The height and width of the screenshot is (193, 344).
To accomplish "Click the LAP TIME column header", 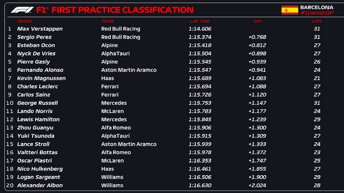I will pyautogui.click(x=199, y=21).
